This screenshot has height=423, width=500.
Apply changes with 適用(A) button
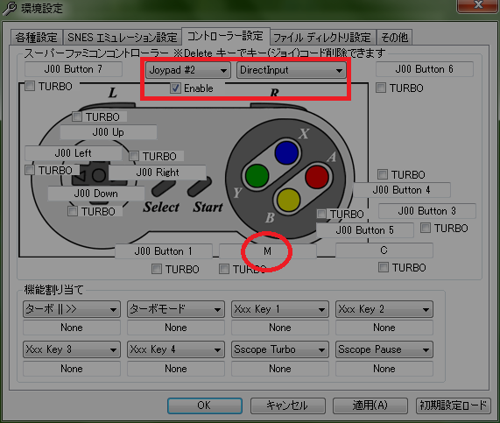pos(370,405)
